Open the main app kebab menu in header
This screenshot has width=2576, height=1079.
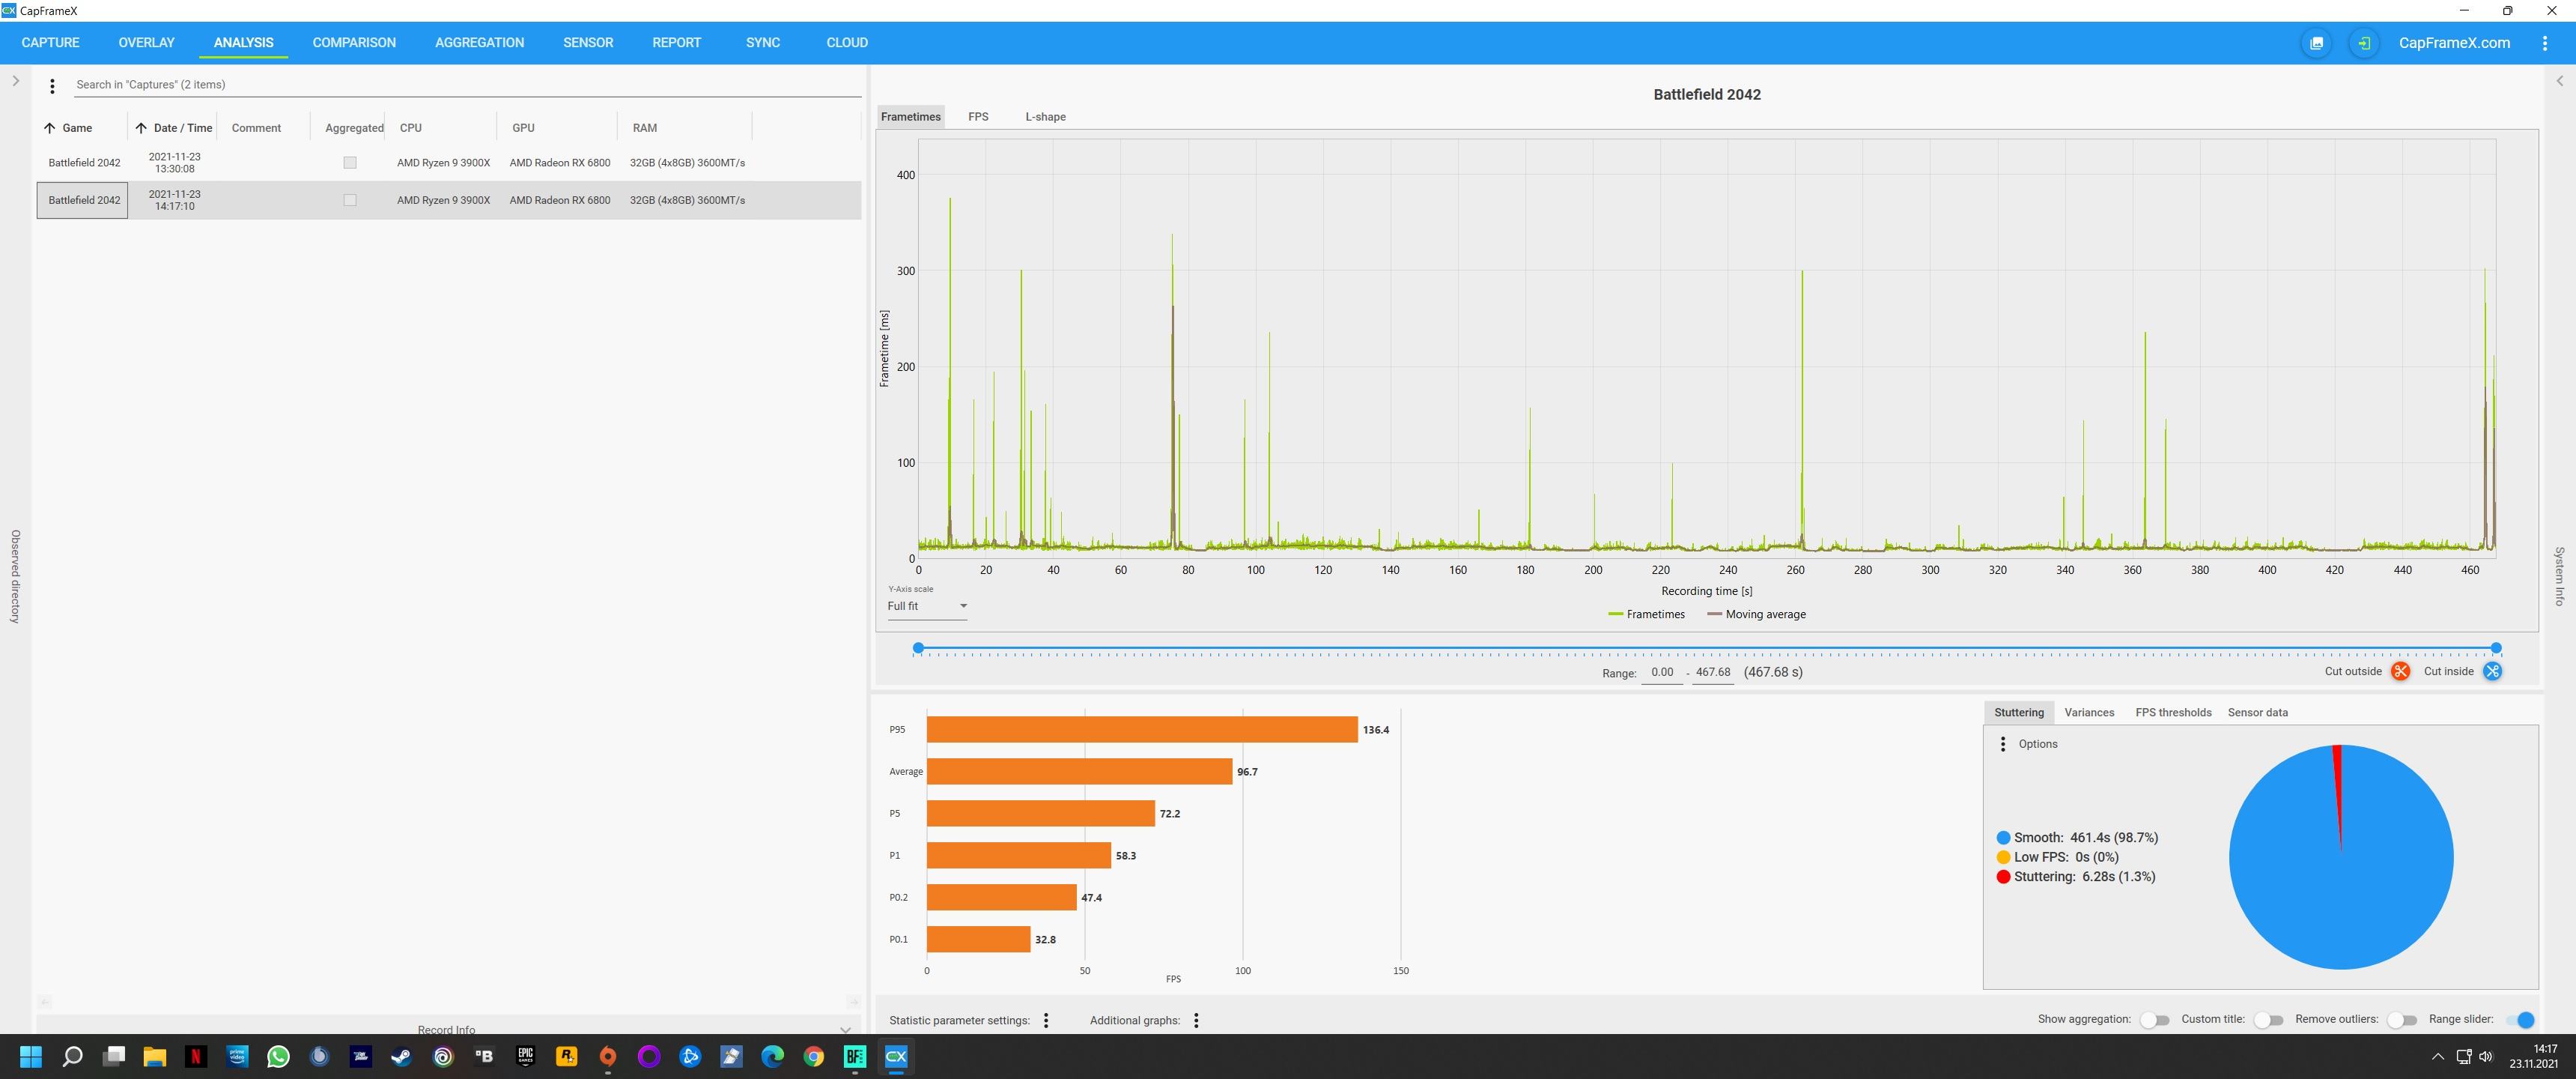(x=2545, y=43)
